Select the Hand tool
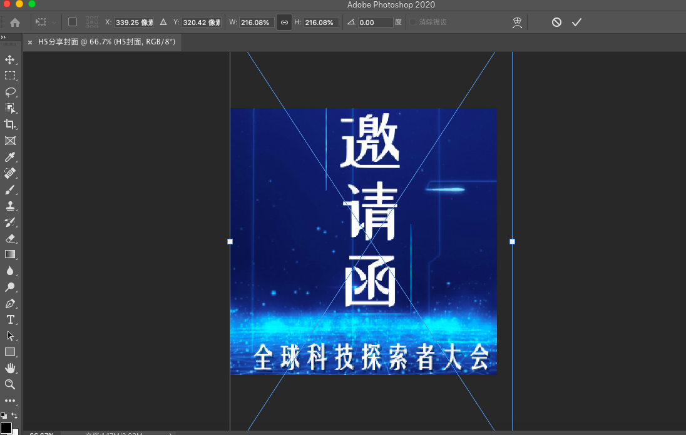Screen dimensions: 686x435 (9, 368)
